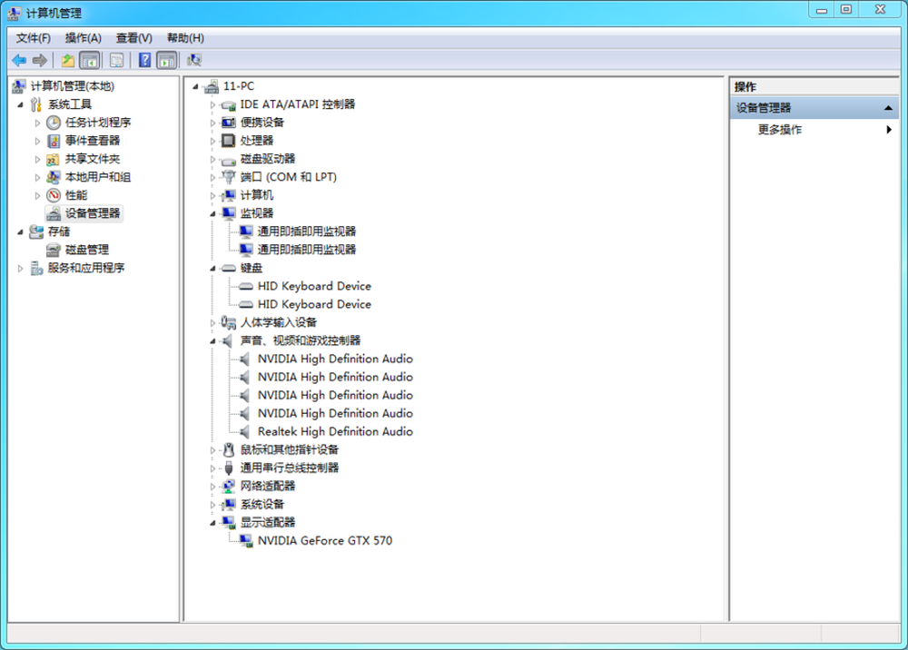Click the 事件查看器 icon
The height and width of the screenshot is (650, 908).
pyautogui.click(x=54, y=141)
